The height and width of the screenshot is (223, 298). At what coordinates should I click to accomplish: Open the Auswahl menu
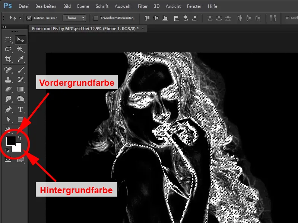click(x=123, y=6)
